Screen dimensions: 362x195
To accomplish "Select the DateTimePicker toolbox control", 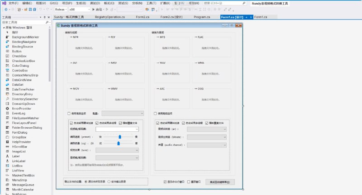I will pyautogui.click(x=23, y=89).
